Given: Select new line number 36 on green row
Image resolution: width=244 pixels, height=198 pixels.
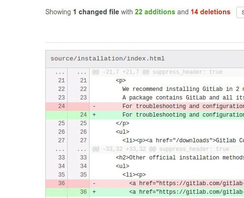Looking at the screenshot, I should (83, 192).
